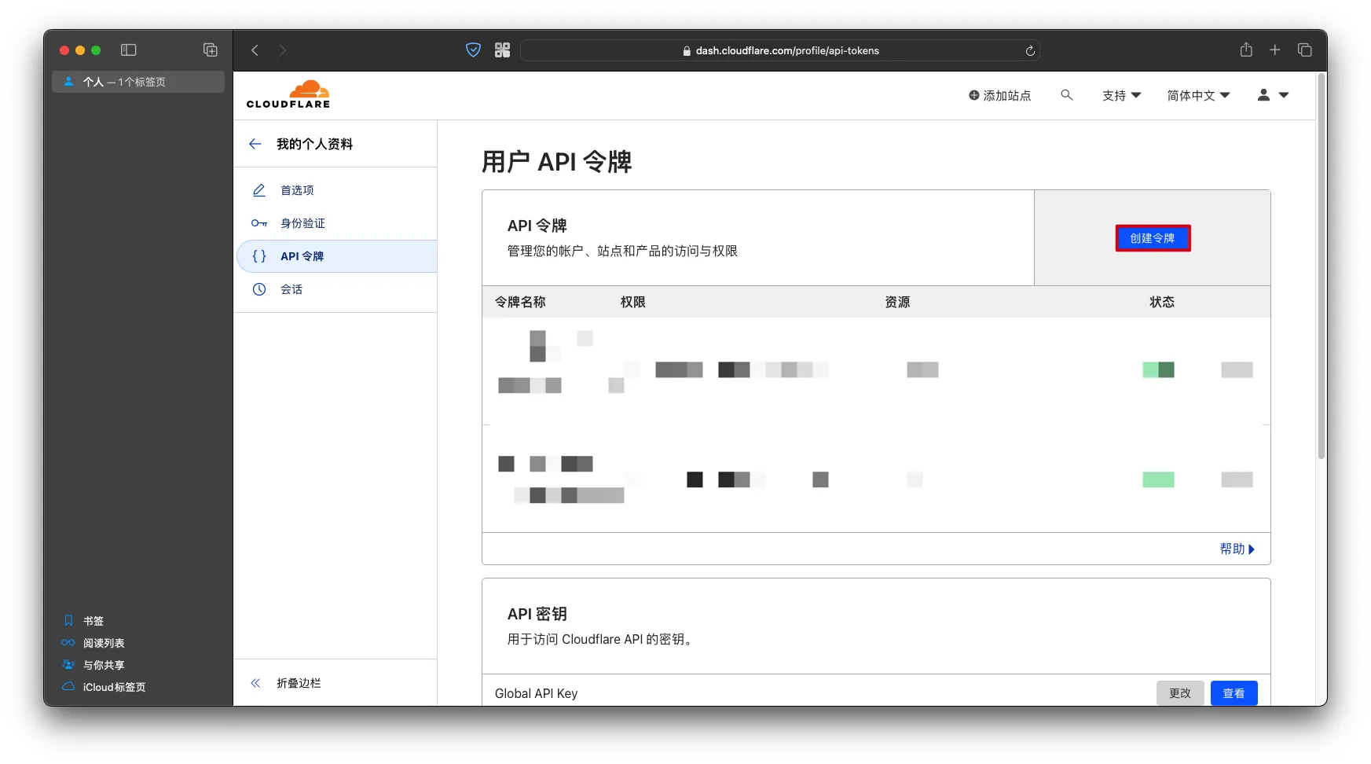Open the search magnifier icon
The width and height of the screenshot is (1371, 764).
pyautogui.click(x=1066, y=95)
